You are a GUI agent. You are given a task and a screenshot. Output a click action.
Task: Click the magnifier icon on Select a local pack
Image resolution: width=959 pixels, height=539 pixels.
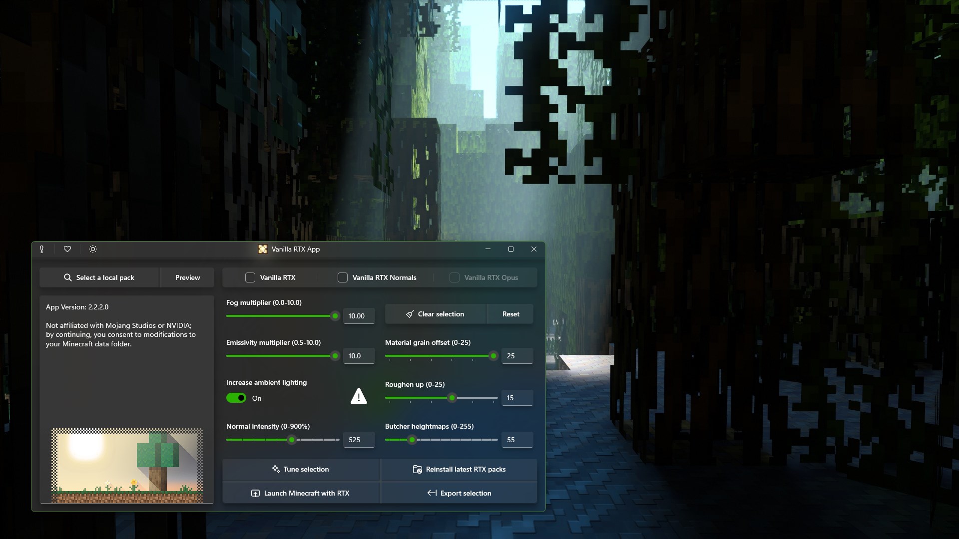pos(67,277)
